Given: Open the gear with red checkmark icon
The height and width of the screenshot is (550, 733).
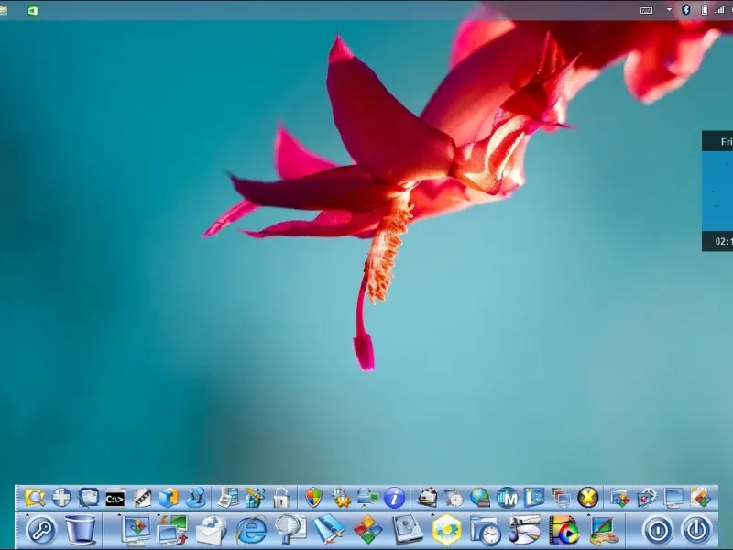Looking at the screenshot, I should (647, 498).
